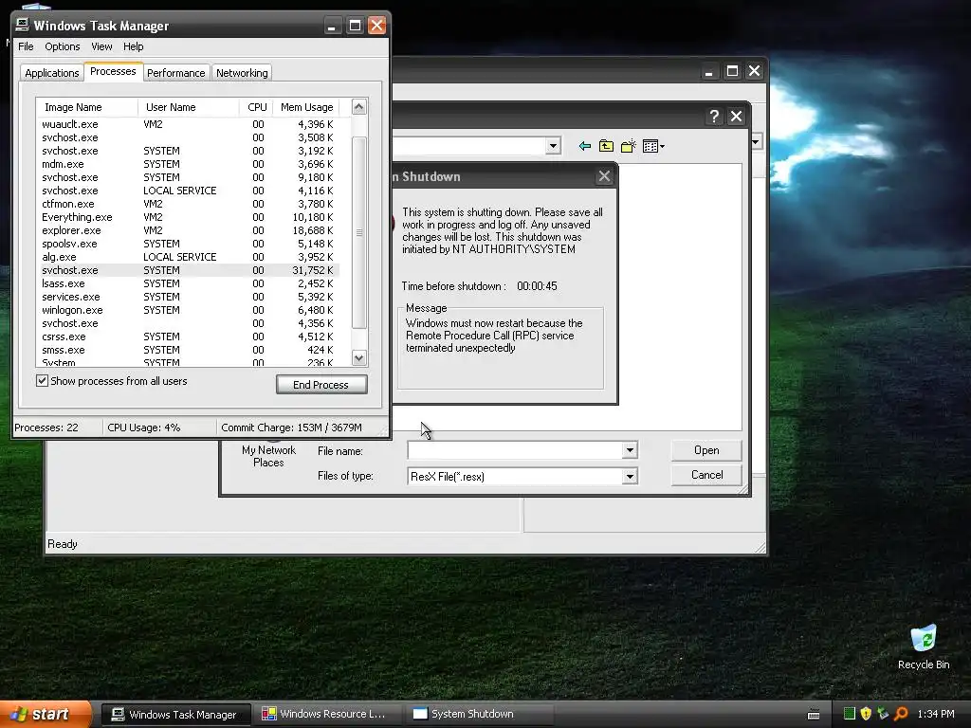Viewport: 971px width, 728px height.
Task: Sort processes by Image Name column
Action: point(86,107)
